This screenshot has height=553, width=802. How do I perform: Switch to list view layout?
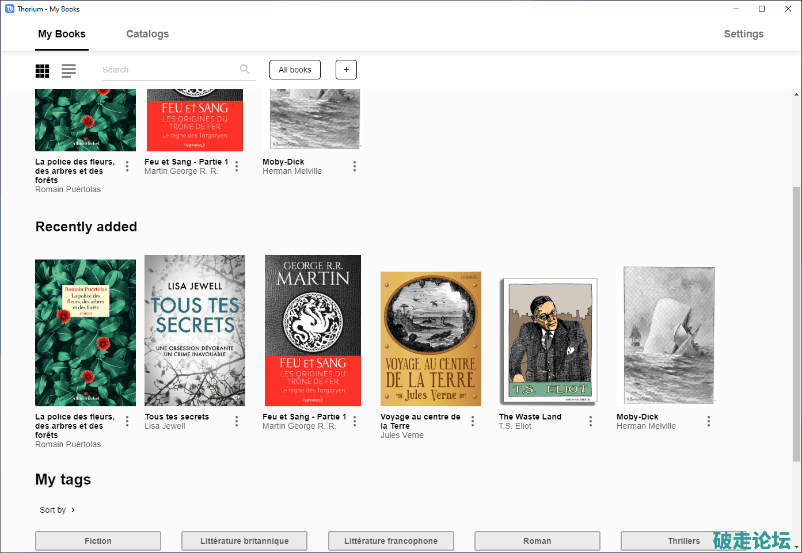pyautogui.click(x=69, y=71)
